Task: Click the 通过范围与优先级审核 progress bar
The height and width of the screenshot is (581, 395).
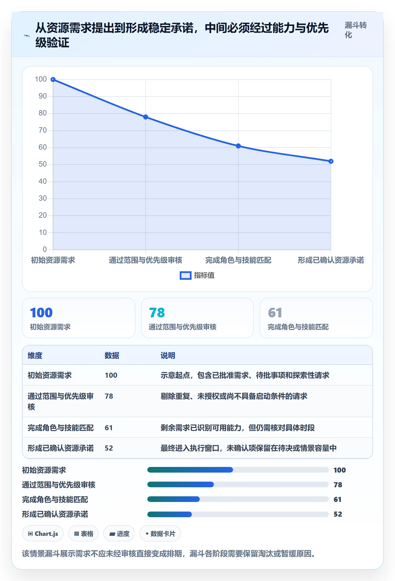Action: coord(238,484)
